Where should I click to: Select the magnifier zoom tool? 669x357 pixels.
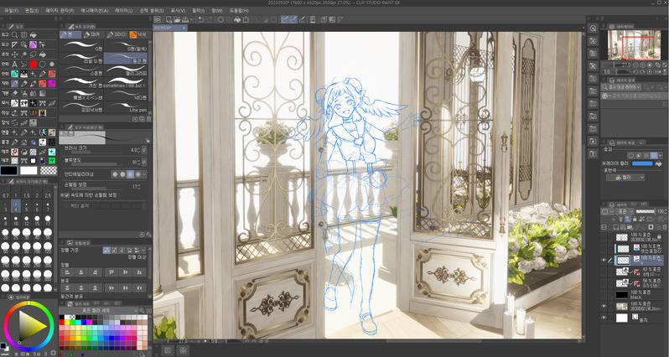tap(14, 34)
